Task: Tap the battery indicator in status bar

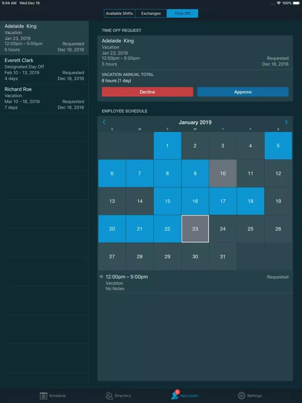Action: coord(297,3)
